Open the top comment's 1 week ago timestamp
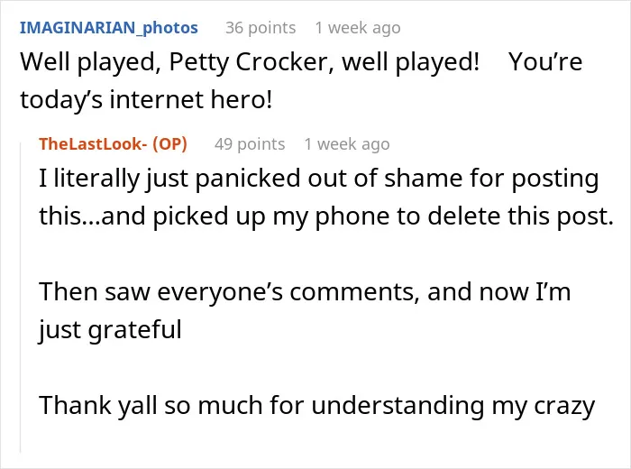 coord(358,28)
